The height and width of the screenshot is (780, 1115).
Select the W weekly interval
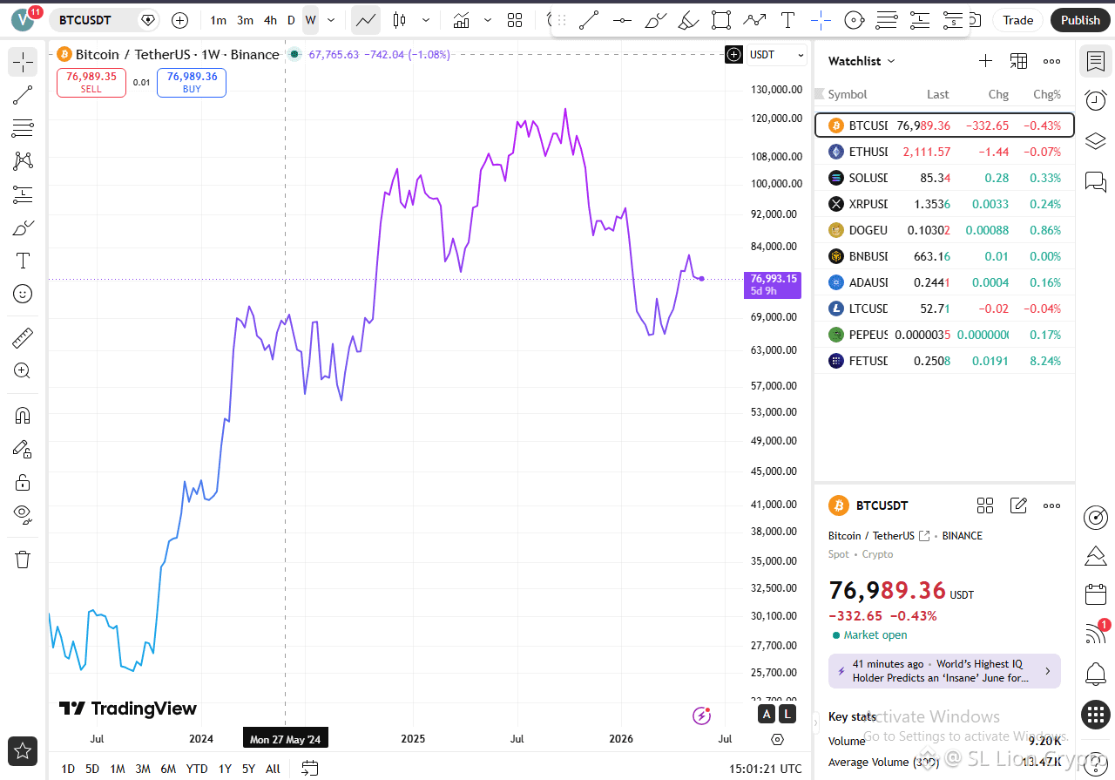[x=310, y=20]
